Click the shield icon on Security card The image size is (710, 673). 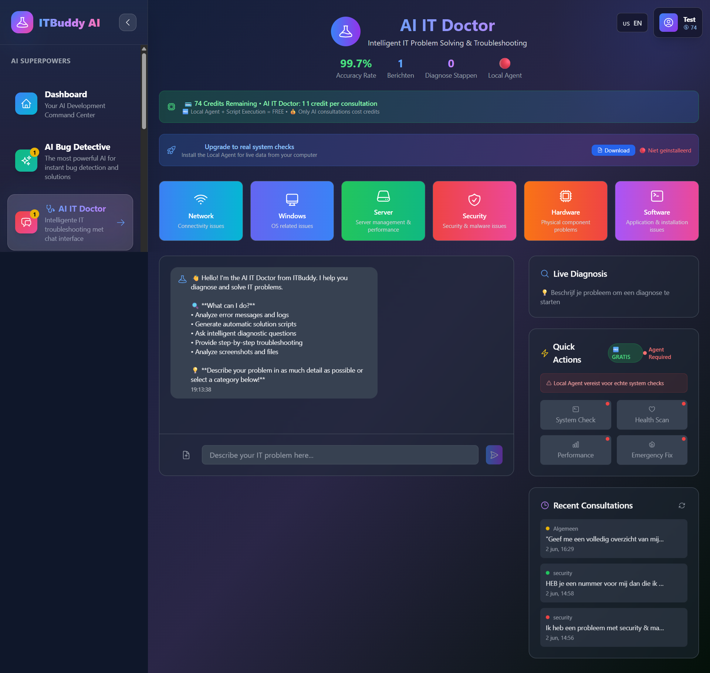click(474, 199)
